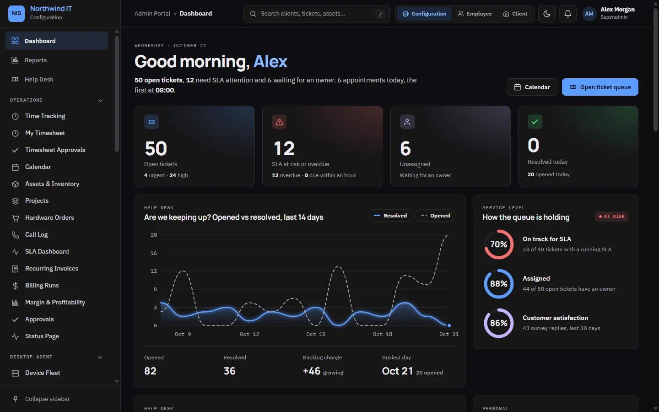
Task: Click the 88% Assigned progress ring
Action: tap(499, 284)
